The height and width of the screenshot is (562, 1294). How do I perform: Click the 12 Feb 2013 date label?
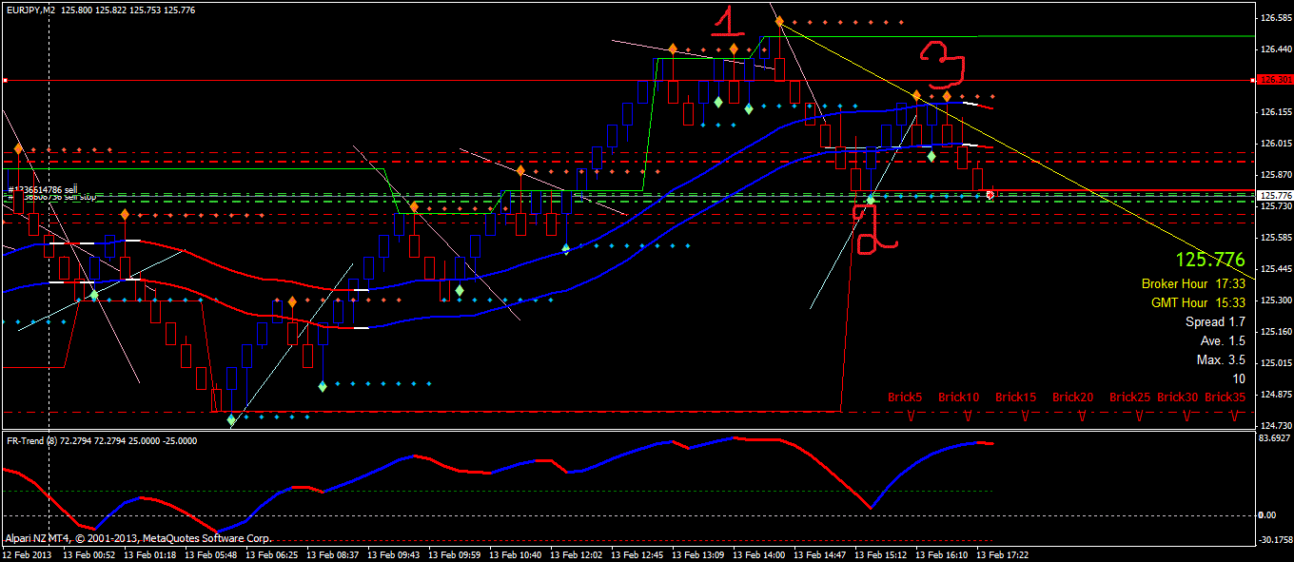pos(28,554)
